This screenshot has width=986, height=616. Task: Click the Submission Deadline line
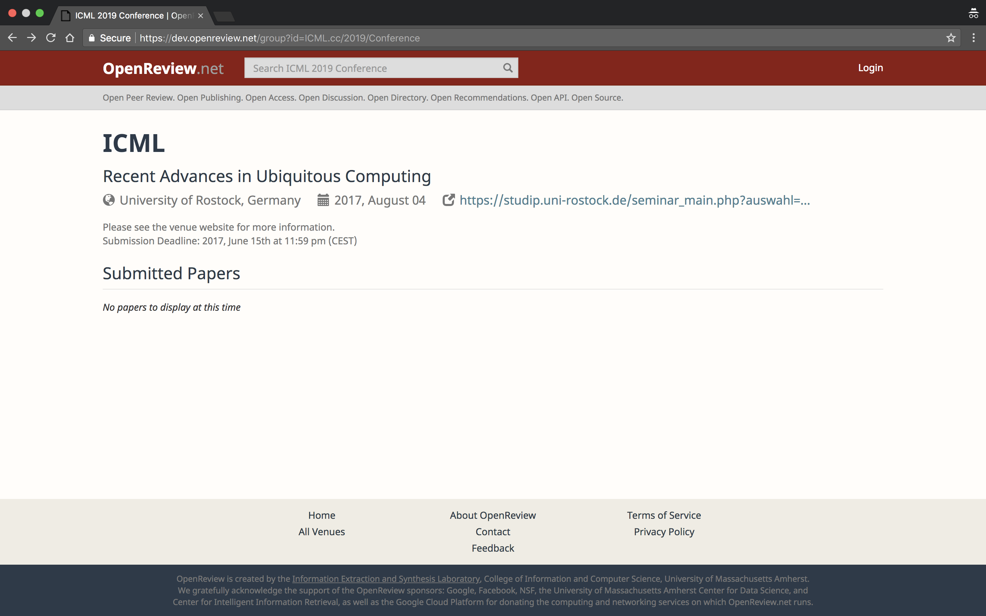tap(230, 241)
